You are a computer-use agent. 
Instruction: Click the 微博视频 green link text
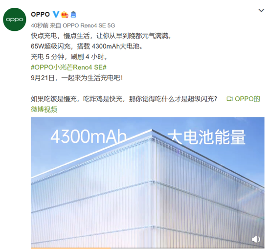(x=44, y=110)
